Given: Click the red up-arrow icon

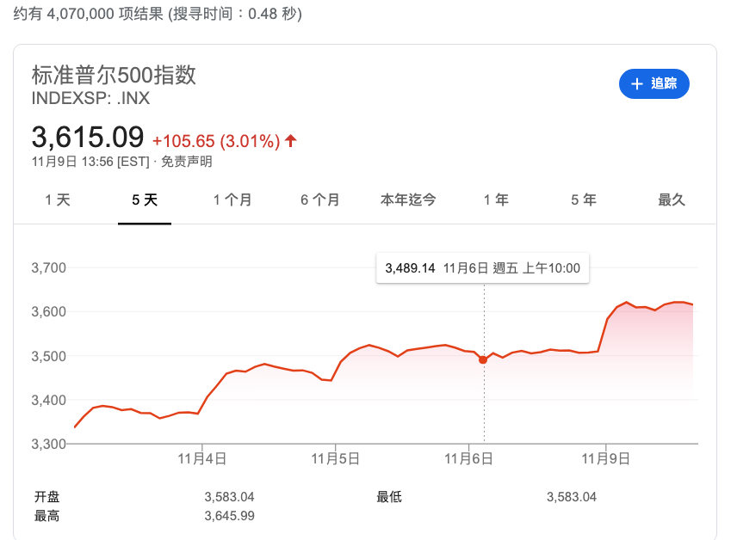Looking at the screenshot, I should click(x=291, y=140).
